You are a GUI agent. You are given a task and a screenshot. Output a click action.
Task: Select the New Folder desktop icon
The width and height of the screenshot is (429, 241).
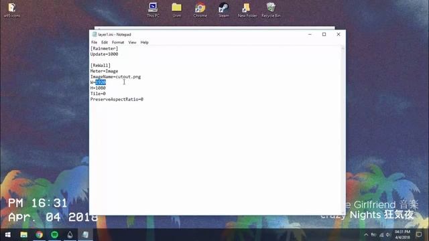247,10
